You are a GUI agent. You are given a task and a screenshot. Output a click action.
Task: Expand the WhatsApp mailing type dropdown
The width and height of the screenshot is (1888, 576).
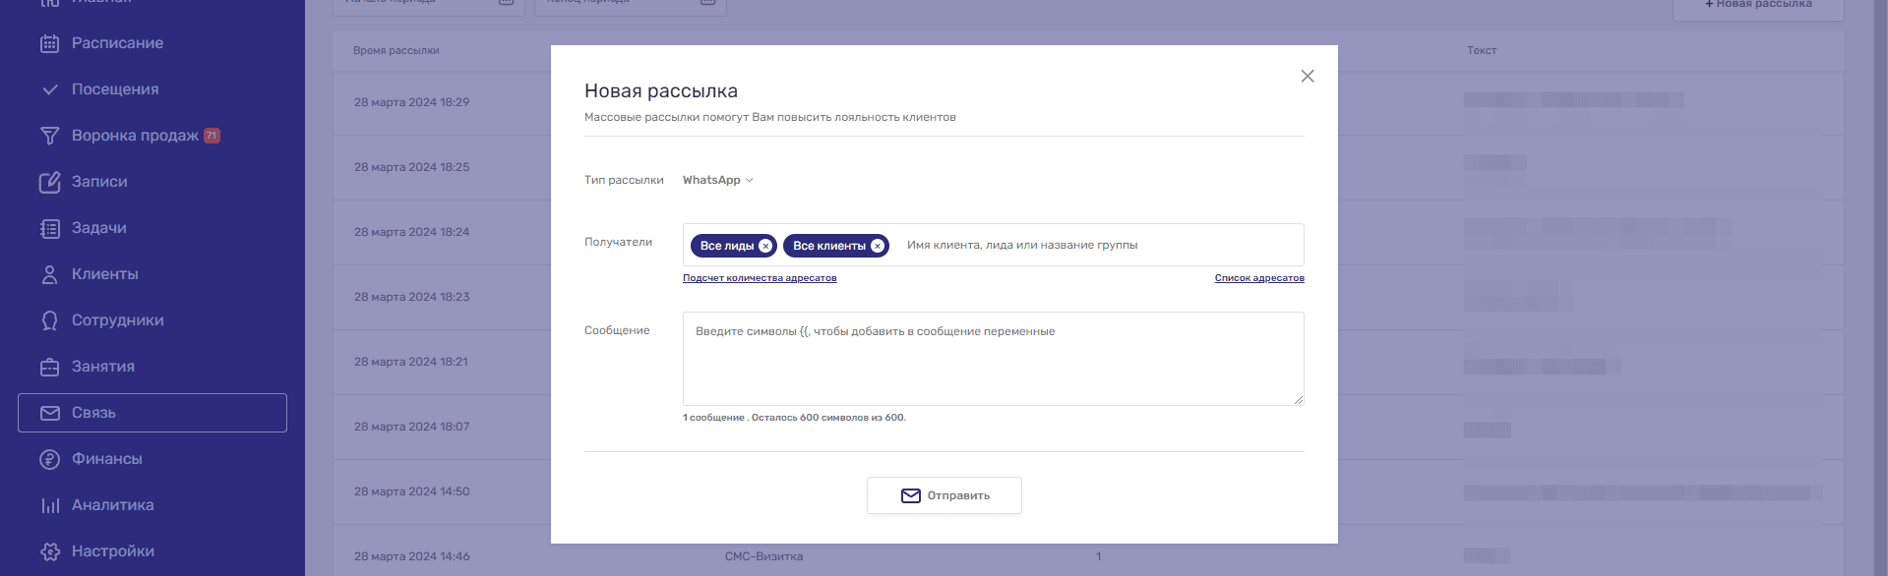tap(717, 180)
